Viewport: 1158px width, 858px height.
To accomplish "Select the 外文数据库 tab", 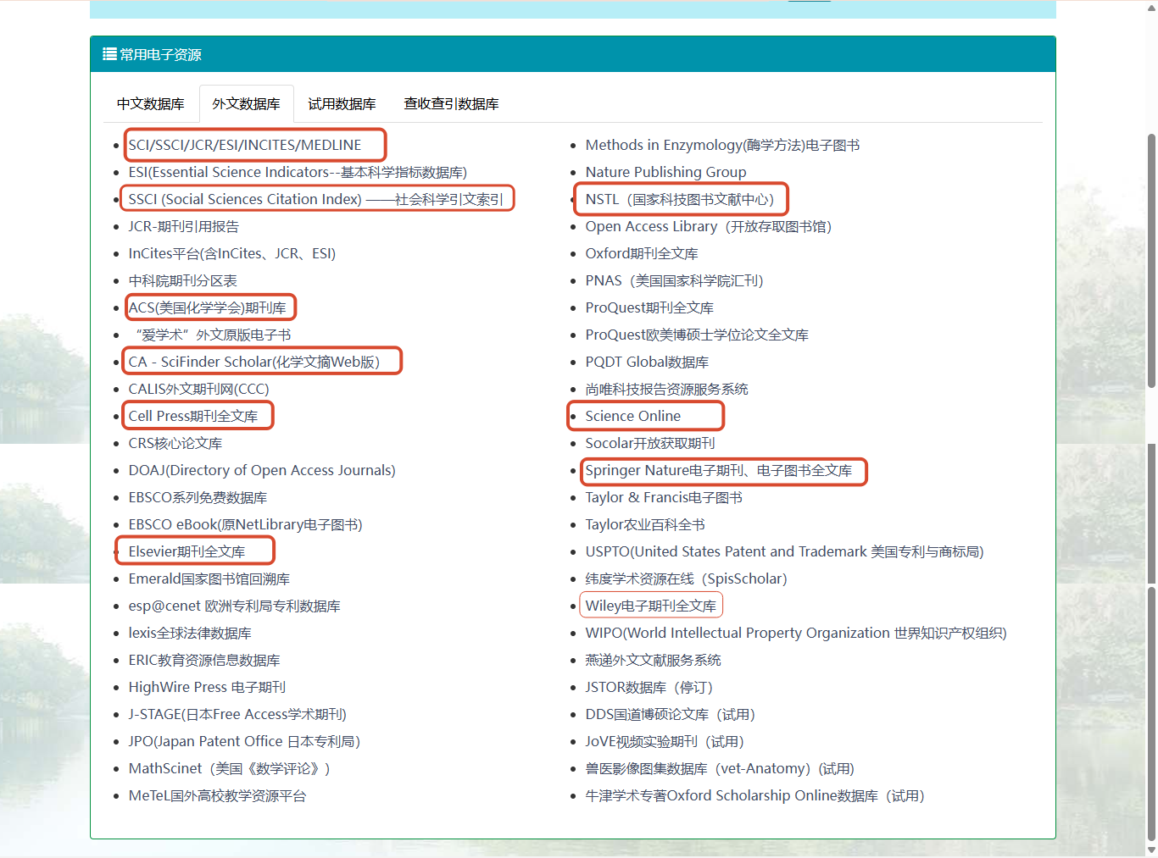I will coord(246,104).
